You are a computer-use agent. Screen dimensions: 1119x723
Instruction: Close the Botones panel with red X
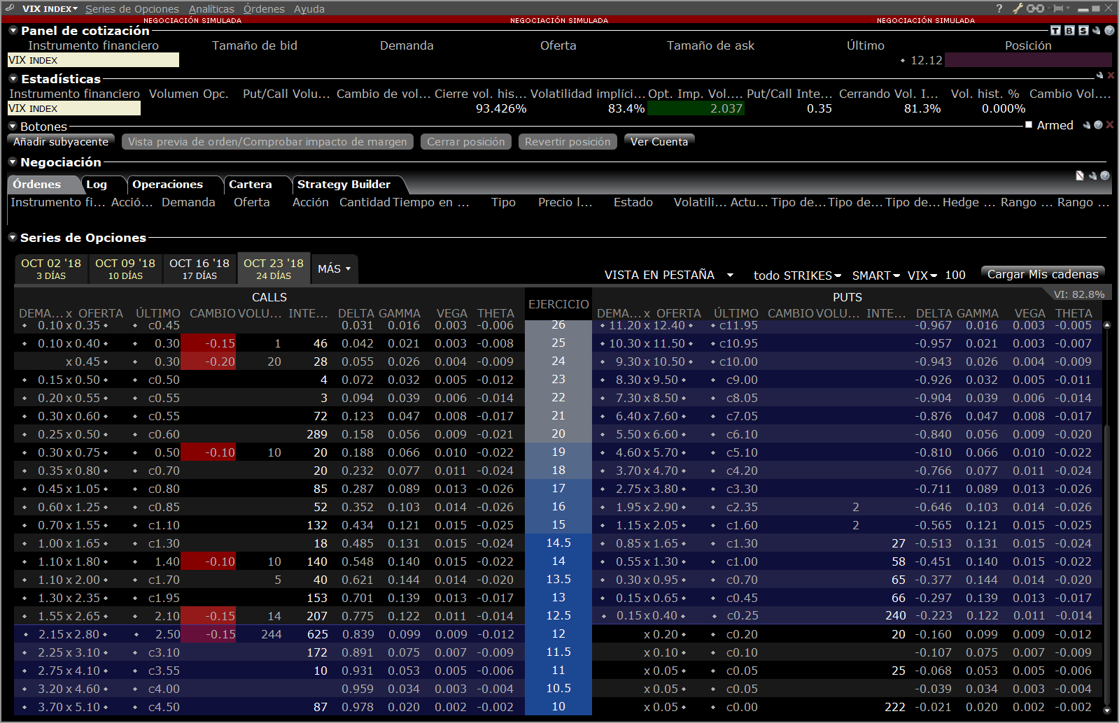[1110, 125]
